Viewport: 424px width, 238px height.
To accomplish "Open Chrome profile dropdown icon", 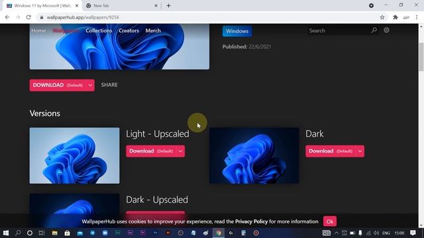I will click(371, 6).
